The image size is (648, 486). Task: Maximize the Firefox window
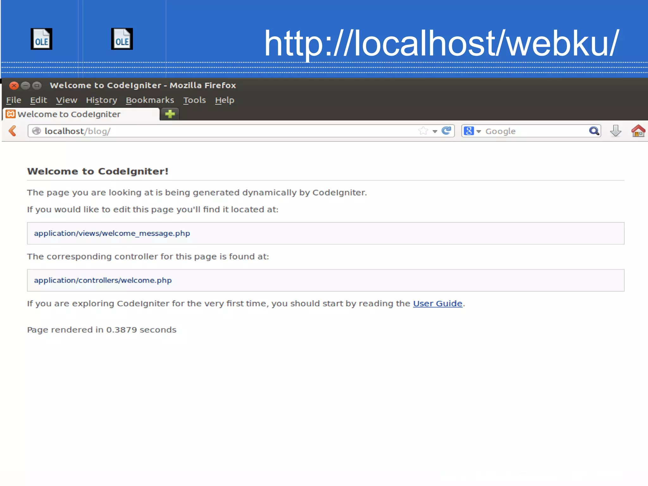click(37, 85)
